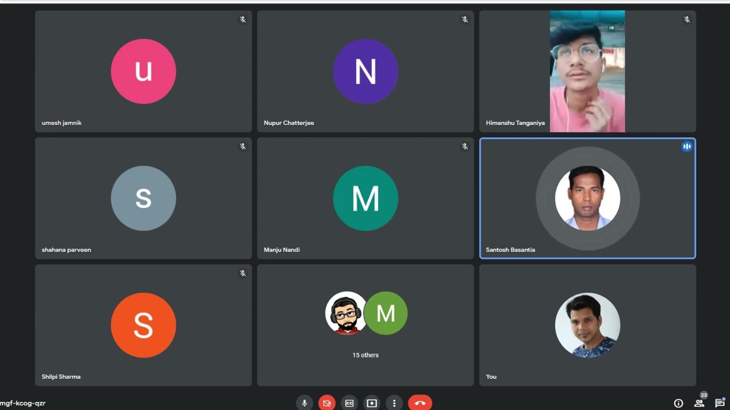Click muted mic icon on Nupur Chatterjee tile

click(465, 19)
